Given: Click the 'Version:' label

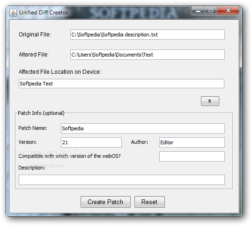Looking at the screenshot, I should coord(28,142).
